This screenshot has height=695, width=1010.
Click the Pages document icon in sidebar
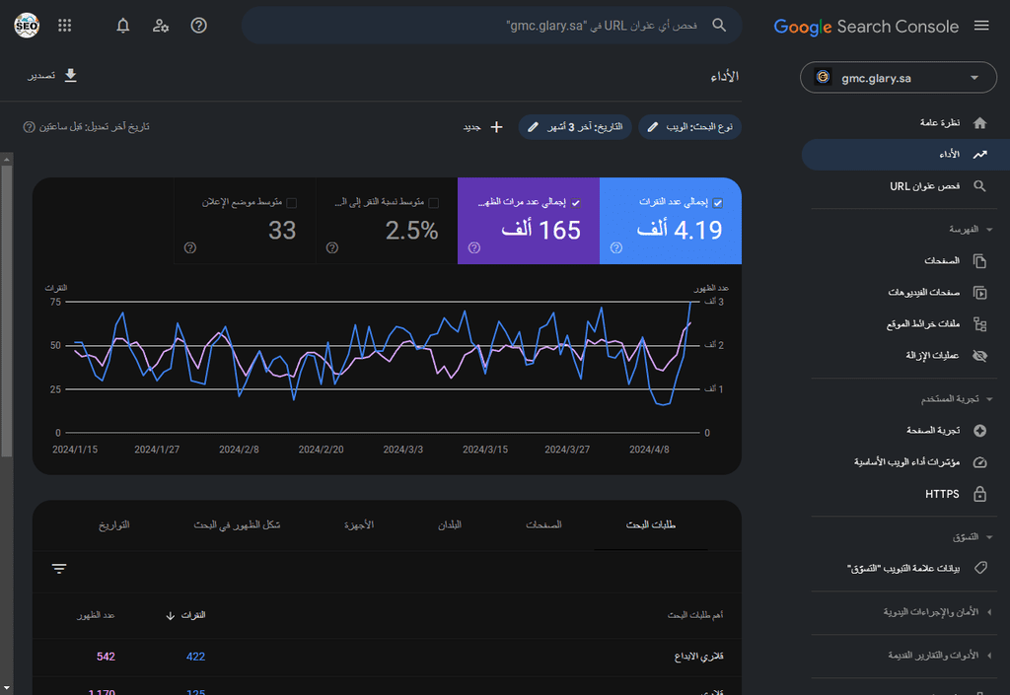979,260
